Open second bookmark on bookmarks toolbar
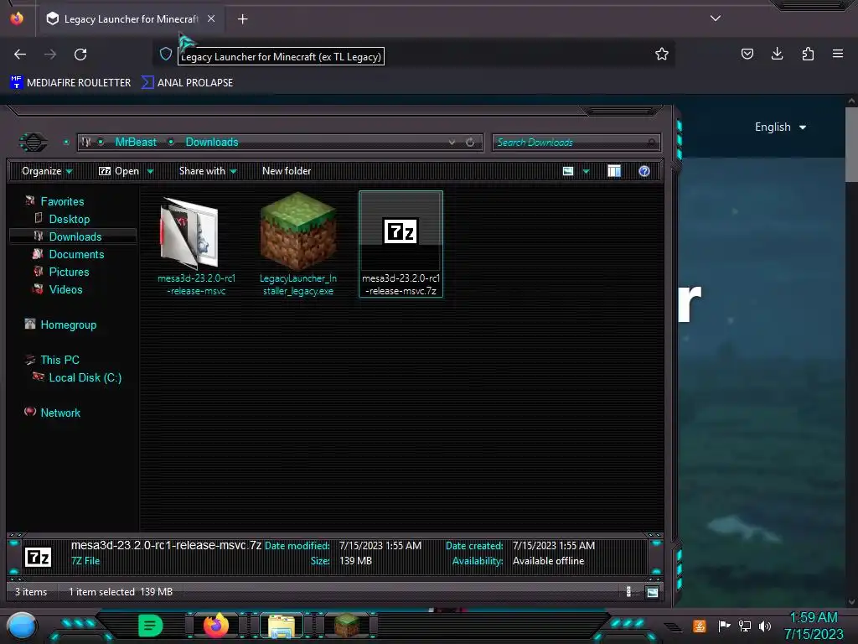The height and width of the screenshot is (644, 858). 187,83
